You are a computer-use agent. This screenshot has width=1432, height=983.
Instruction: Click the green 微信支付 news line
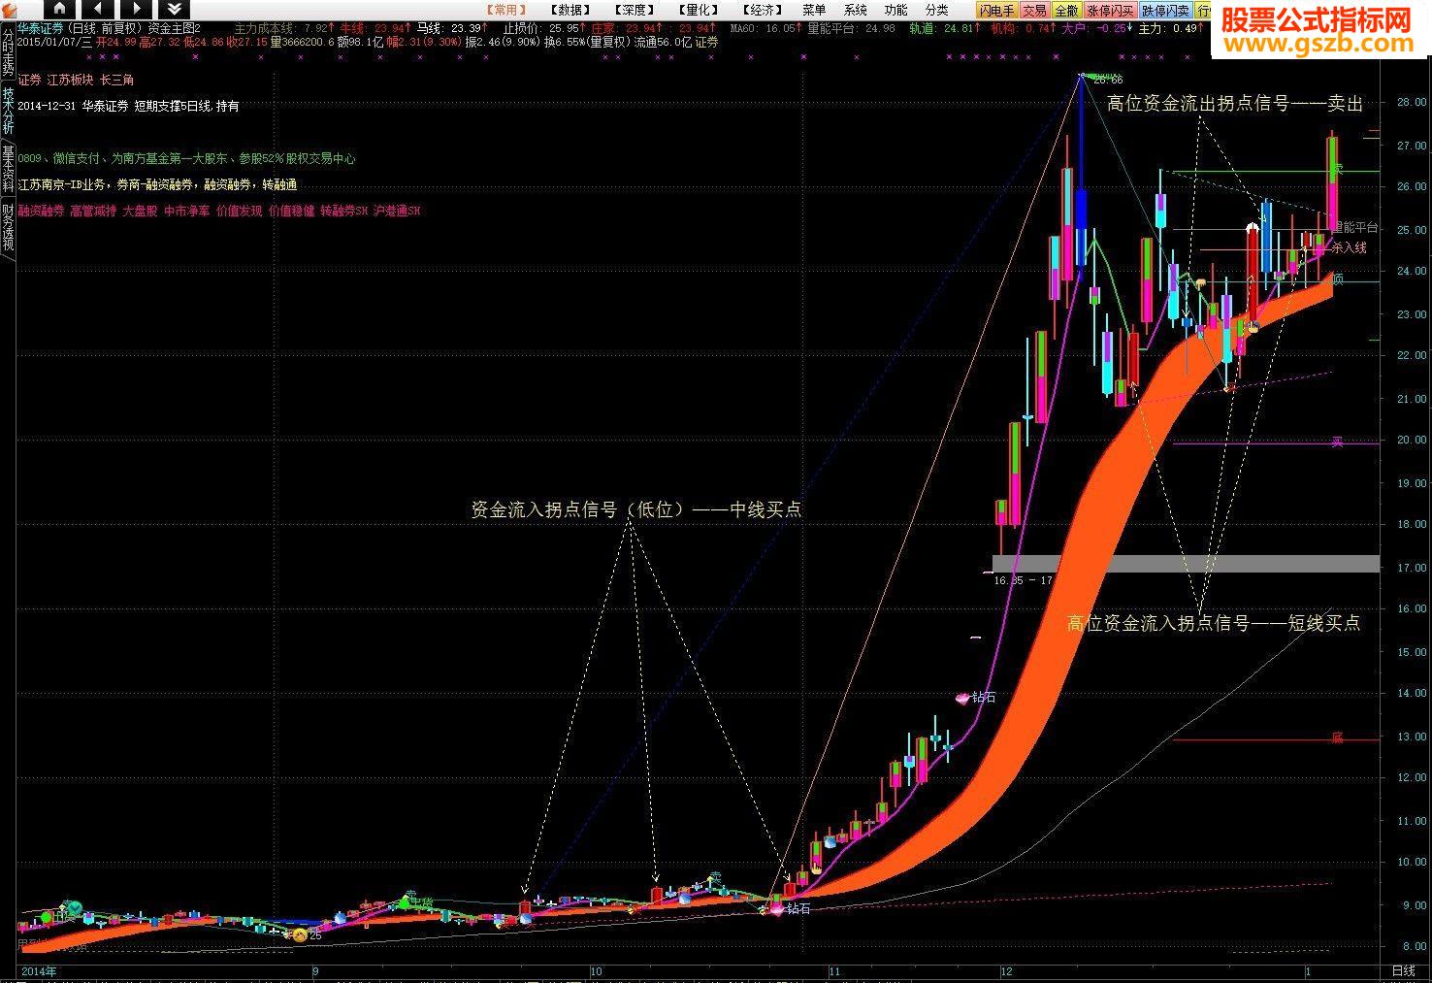(186, 158)
